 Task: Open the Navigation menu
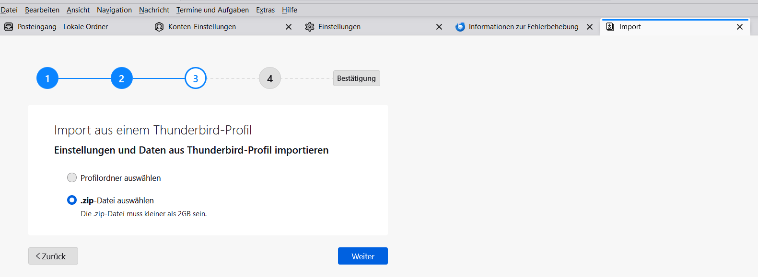click(x=114, y=10)
